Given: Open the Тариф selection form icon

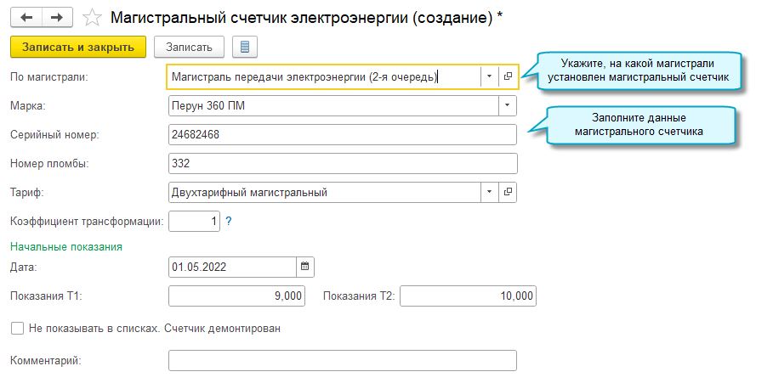Looking at the screenshot, I should pos(508,193).
